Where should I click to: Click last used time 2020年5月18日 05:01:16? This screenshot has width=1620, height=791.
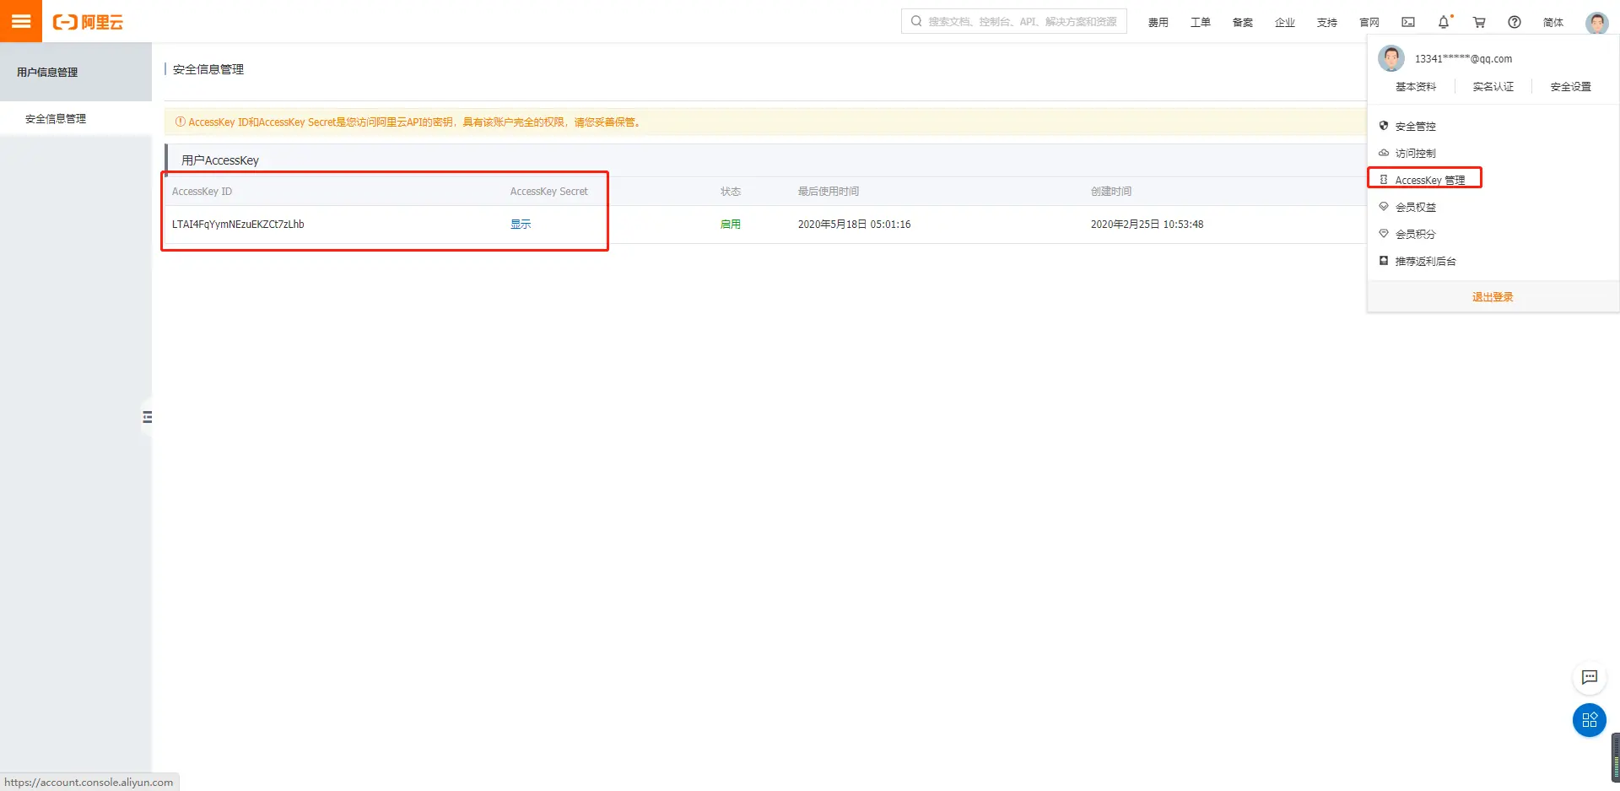854,225
